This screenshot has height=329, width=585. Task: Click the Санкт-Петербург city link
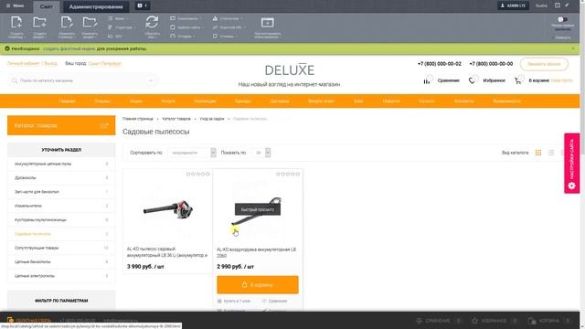[x=105, y=63]
